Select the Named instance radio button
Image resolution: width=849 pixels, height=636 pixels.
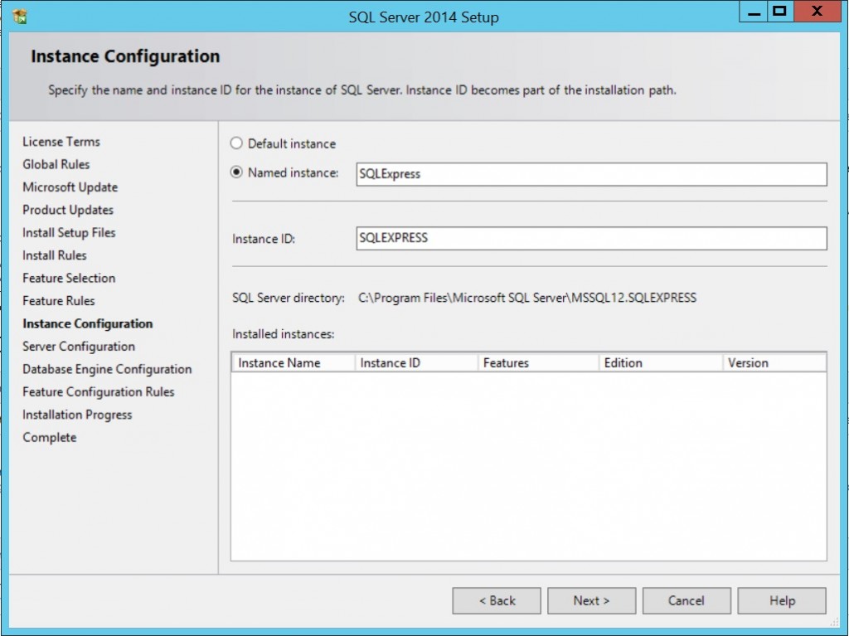point(236,172)
